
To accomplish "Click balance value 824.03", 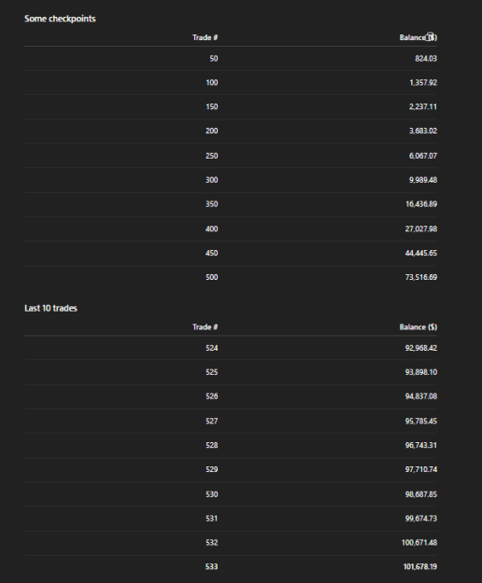I will [x=426, y=59].
